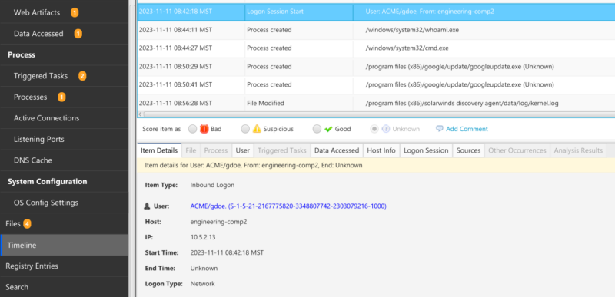This screenshot has width=615, height=297.
Task: Click the disabled Triggered Tasks tab
Action: tap(282, 150)
